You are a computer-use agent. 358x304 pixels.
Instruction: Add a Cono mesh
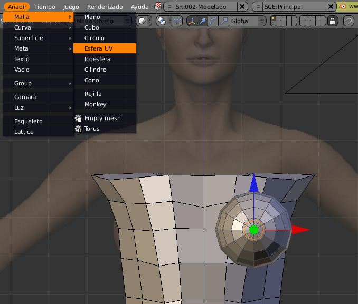pyautogui.click(x=105, y=80)
